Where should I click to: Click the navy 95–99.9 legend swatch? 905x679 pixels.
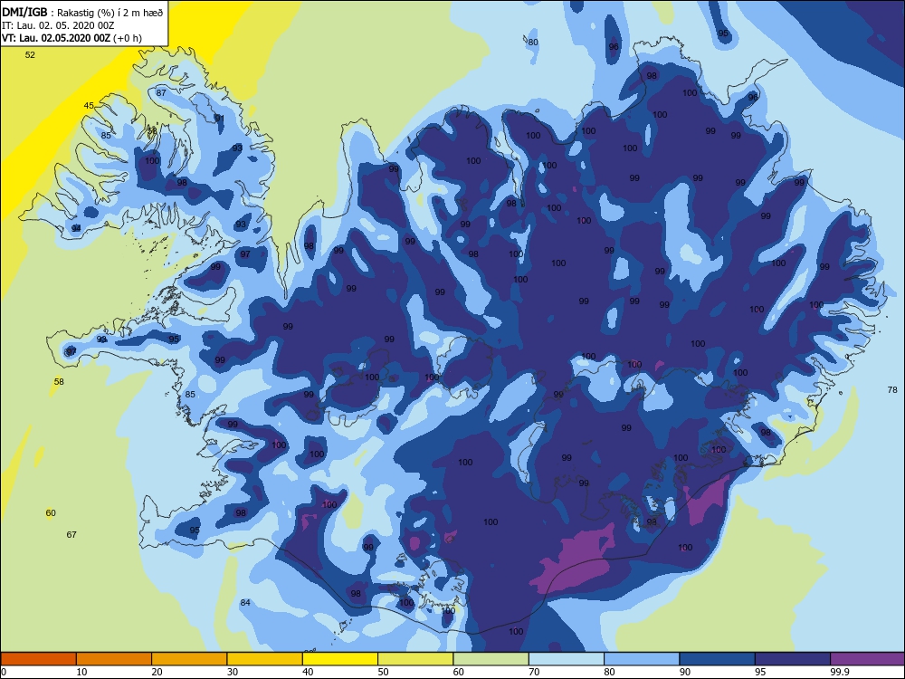(x=793, y=659)
